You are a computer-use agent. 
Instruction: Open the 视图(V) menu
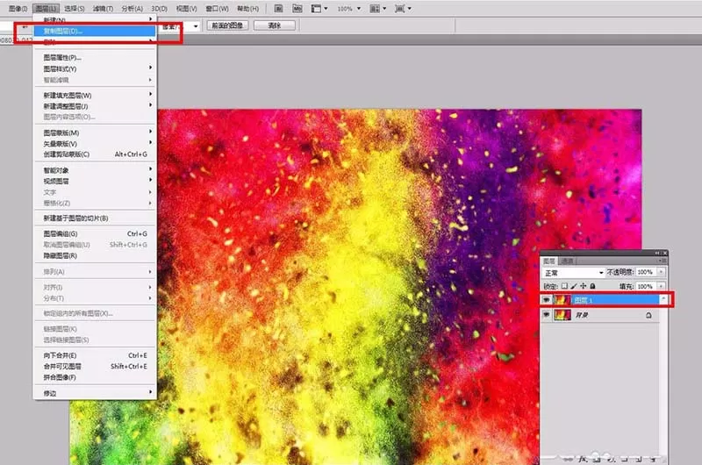(x=186, y=9)
